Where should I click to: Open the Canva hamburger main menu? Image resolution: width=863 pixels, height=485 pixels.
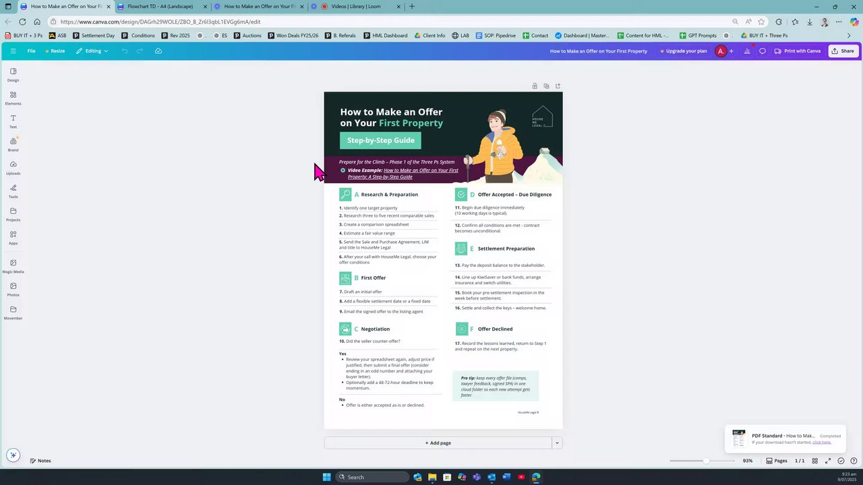[x=13, y=51]
